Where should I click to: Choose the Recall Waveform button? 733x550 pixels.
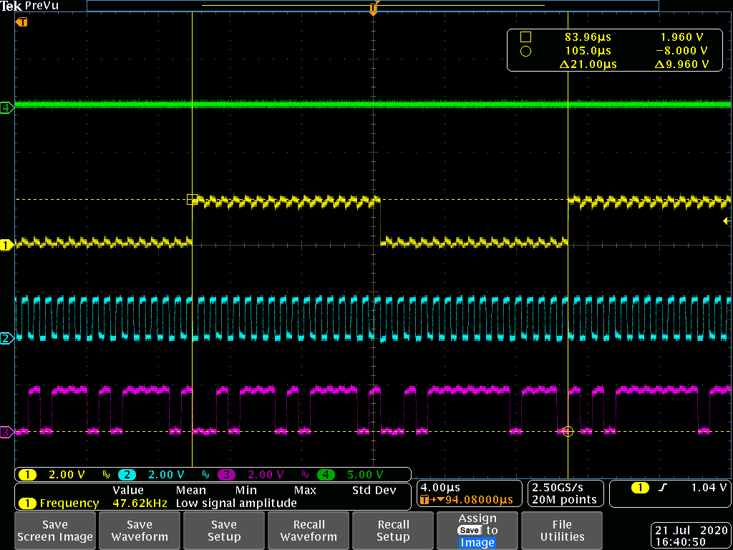[x=309, y=531]
